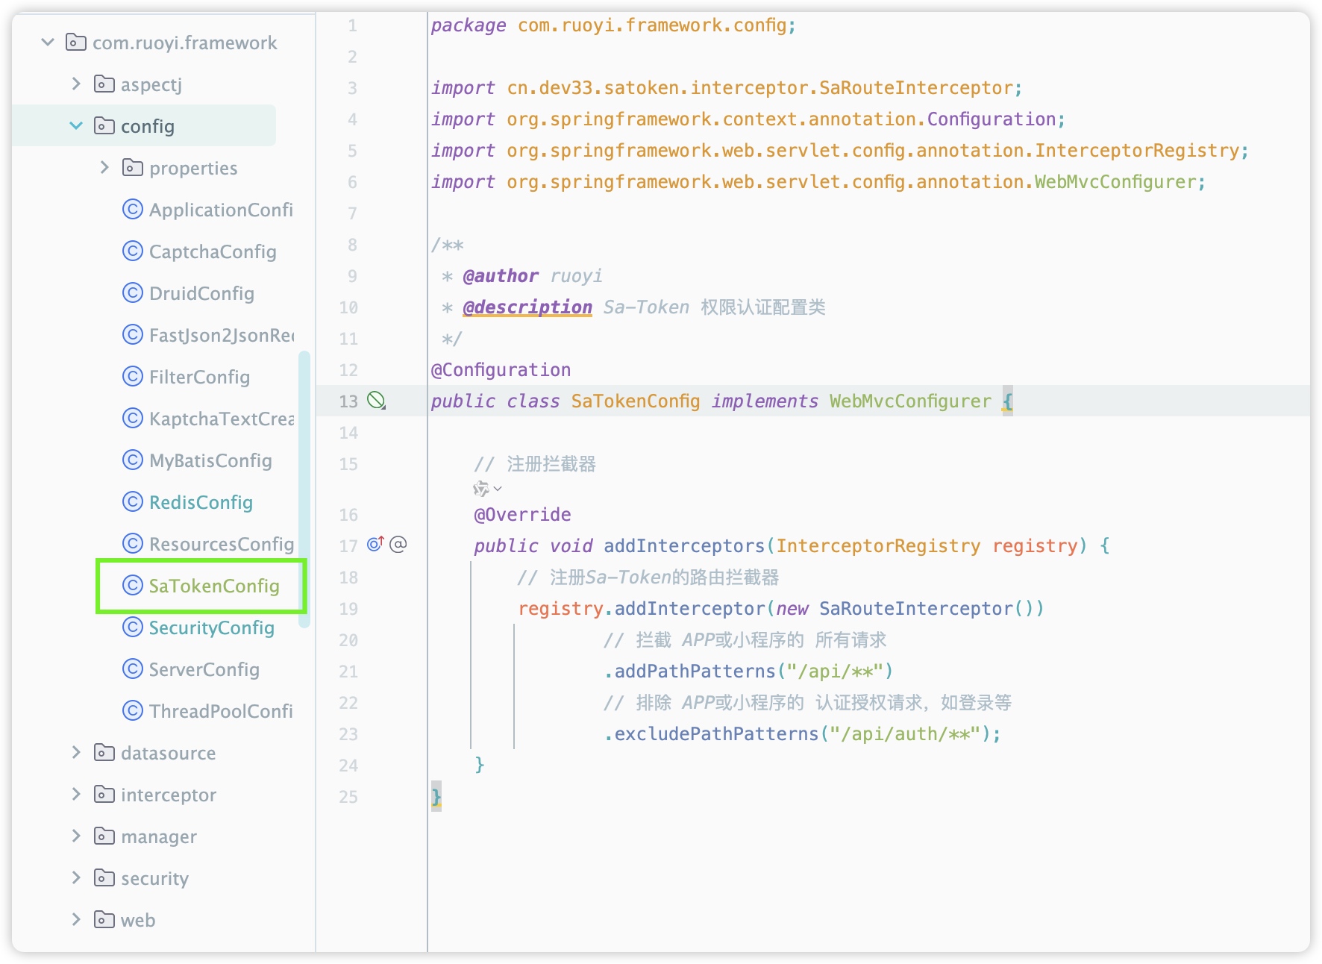The image size is (1322, 964).
Task: Expand the manager folder
Action: click(x=76, y=836)
